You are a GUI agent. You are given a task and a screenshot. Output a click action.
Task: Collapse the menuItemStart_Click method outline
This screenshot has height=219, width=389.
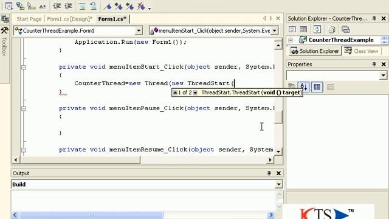pos(24,67)
